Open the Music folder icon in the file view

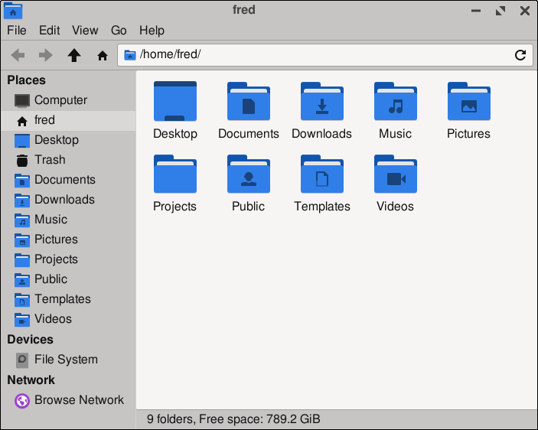[395, 101]
